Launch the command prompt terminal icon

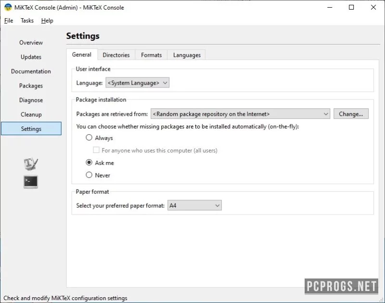31,182
